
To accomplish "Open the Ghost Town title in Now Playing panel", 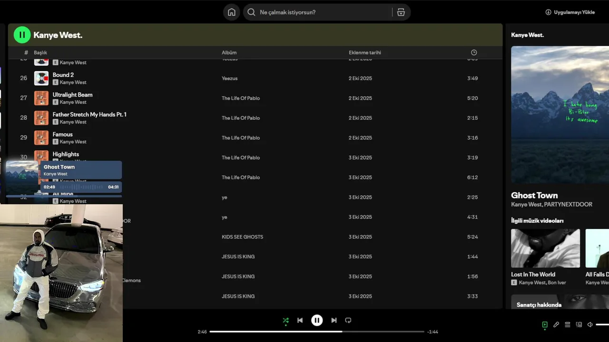I will point(534,195).
